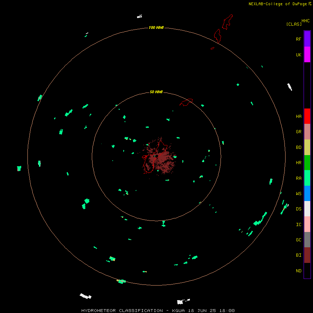Click the RA legend label
The height and width of the screenshot is (313, 313).
[x=298, y=178]
